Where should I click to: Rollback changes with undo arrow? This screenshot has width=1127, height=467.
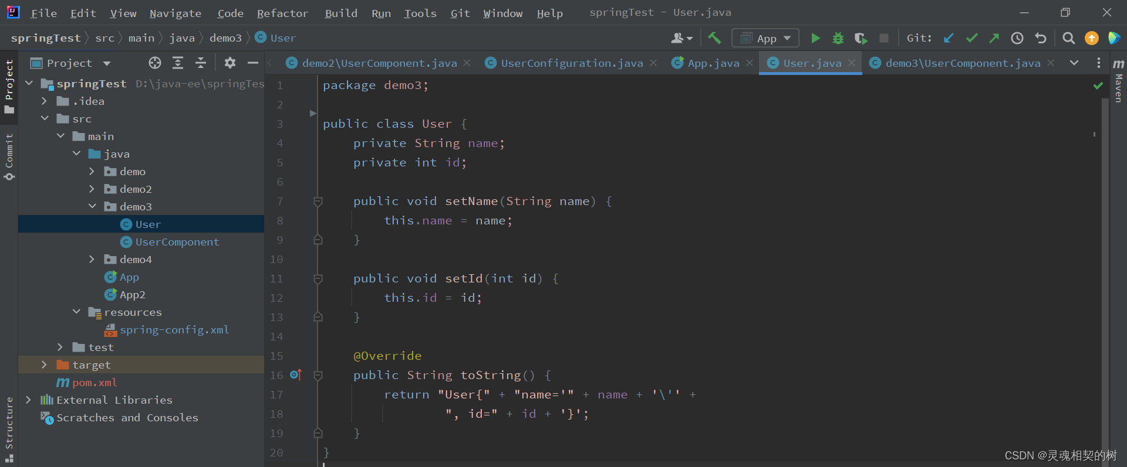click(1041, 38)
